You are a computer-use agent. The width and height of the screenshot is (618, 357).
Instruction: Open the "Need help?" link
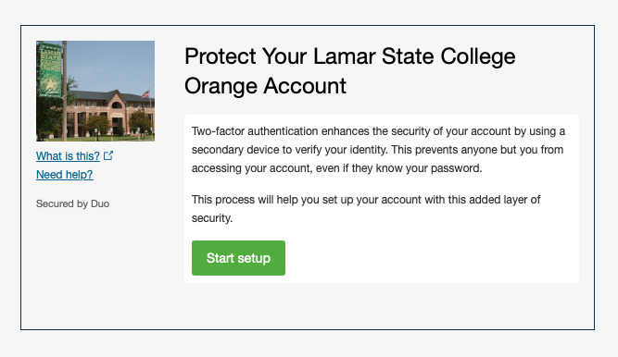[65, 175]
